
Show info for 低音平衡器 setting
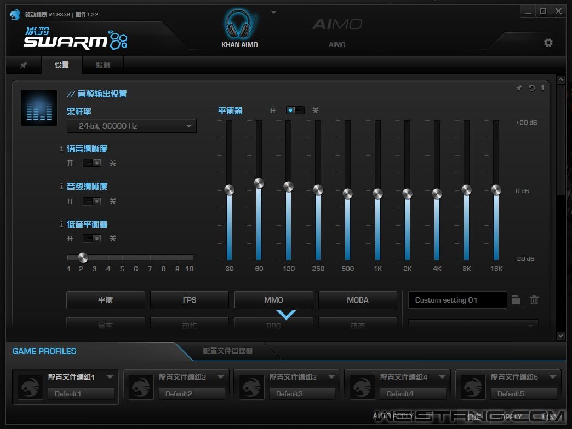click(x=61, y=224)
